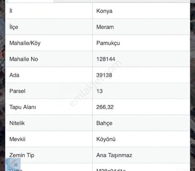Viewport: 195px width, 171px height.
Task: Click the İl row label
Action: tap(11, 11)
